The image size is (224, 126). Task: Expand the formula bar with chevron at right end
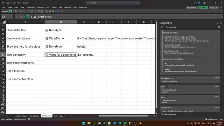click(222, 17)
